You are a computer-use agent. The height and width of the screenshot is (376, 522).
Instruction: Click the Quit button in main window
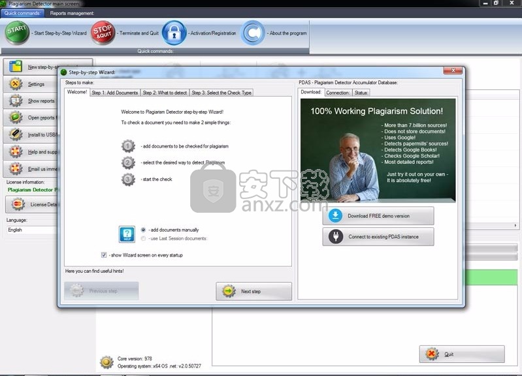point(462,354)
